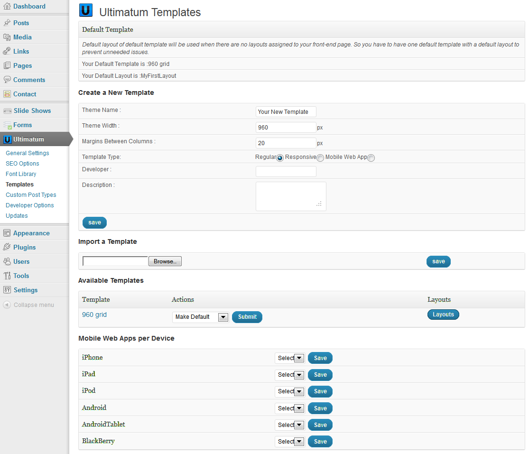Image resolution: width=529 pixels, height=454 pixels.
Task: Click the import file path field
Action: pyautogui.click(x=115, y=261)
